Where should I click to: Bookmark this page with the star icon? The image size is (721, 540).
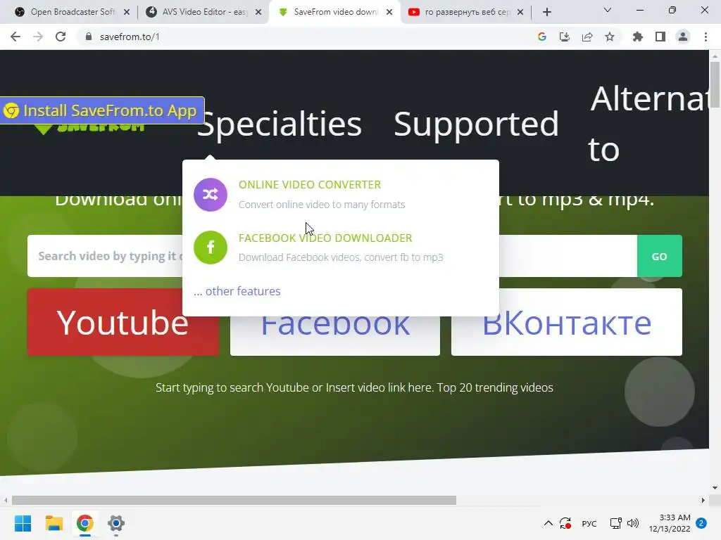point(610,37)
